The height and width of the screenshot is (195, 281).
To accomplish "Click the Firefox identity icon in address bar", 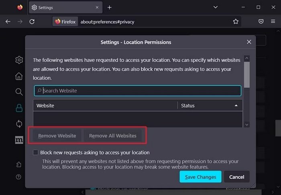I will (x=65, y=22).
